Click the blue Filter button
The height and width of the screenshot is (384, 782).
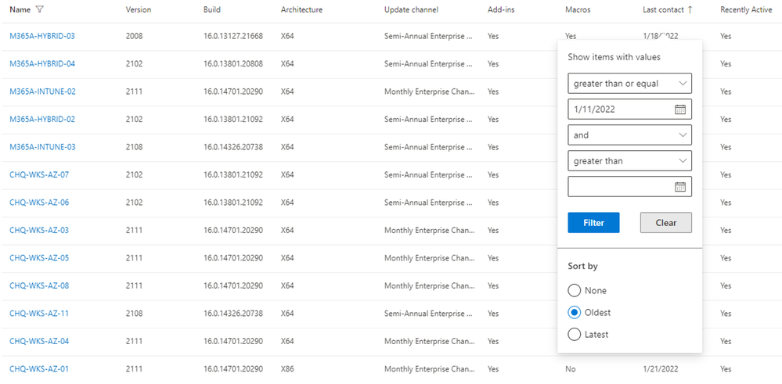click(593, 223)
